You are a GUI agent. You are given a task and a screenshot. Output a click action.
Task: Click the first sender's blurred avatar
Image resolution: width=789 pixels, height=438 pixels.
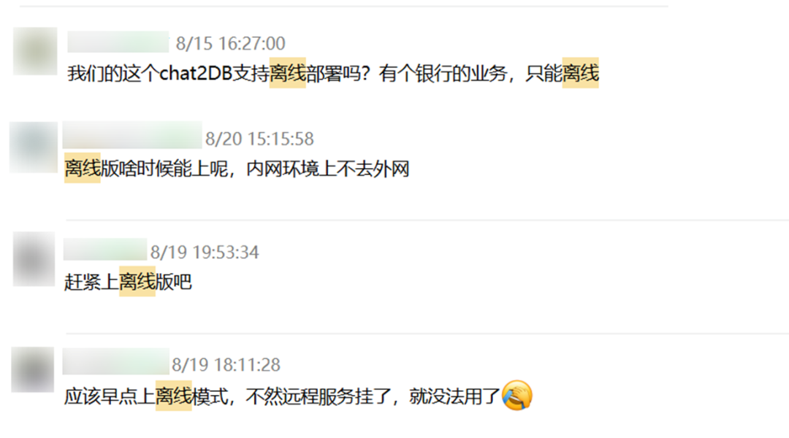35,51
